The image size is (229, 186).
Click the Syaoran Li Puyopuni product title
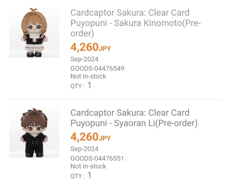(x=134, y=118)
